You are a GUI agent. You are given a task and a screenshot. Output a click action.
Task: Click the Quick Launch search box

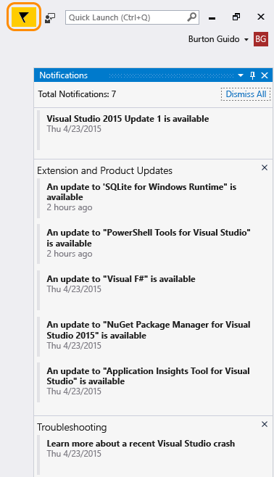click(x=132, y=17)
